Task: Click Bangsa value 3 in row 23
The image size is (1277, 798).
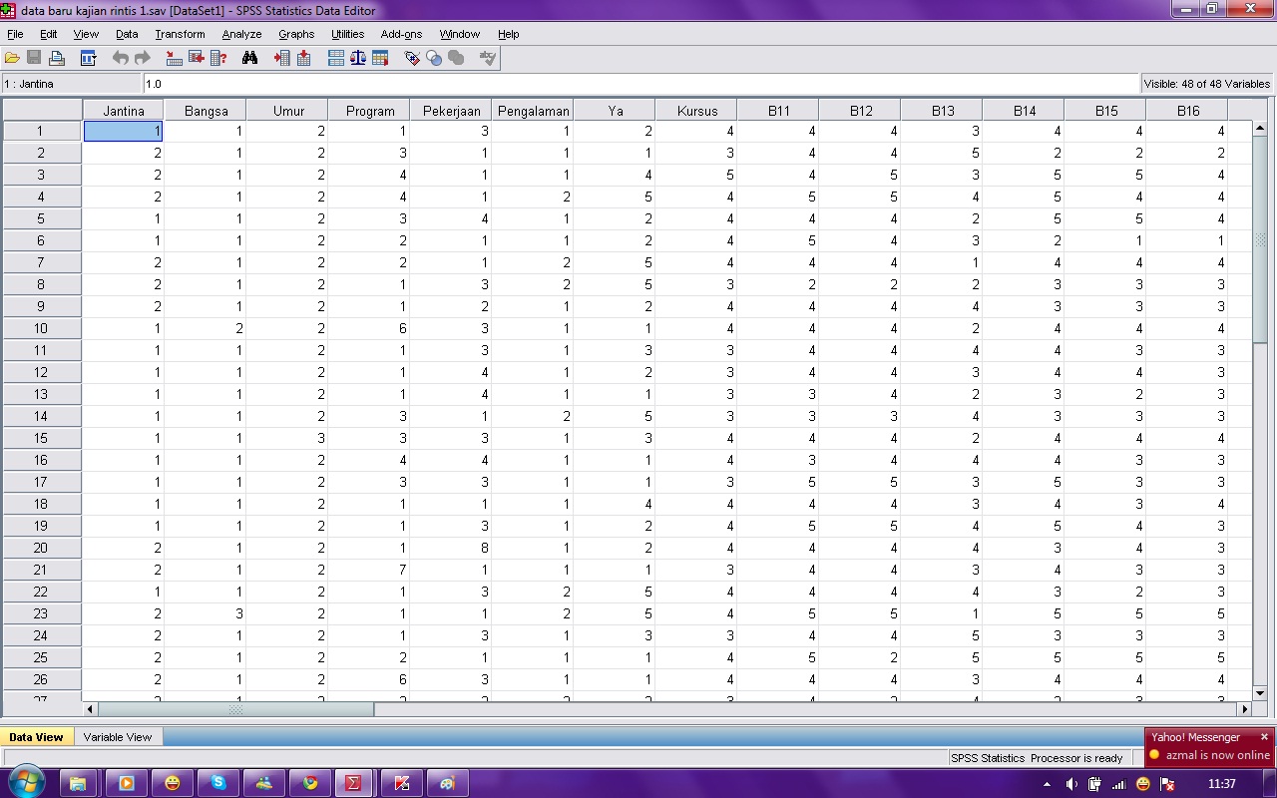Action: pyautogui.click(x=205, y=613)
